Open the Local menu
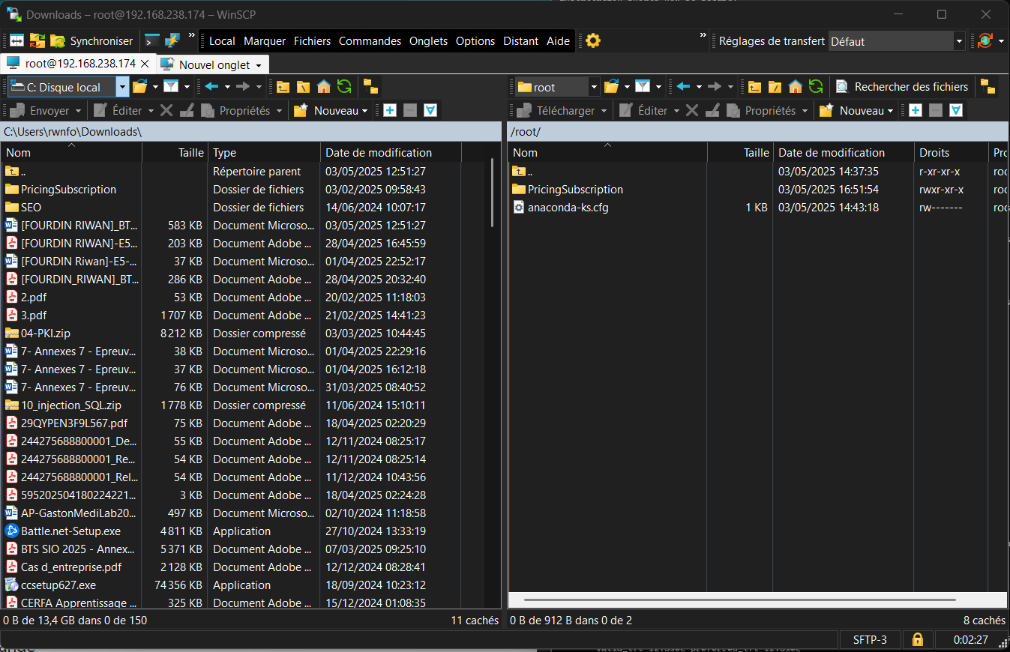Image resolution: width=1010 pixels, height=652 pixels. point(222,41)
